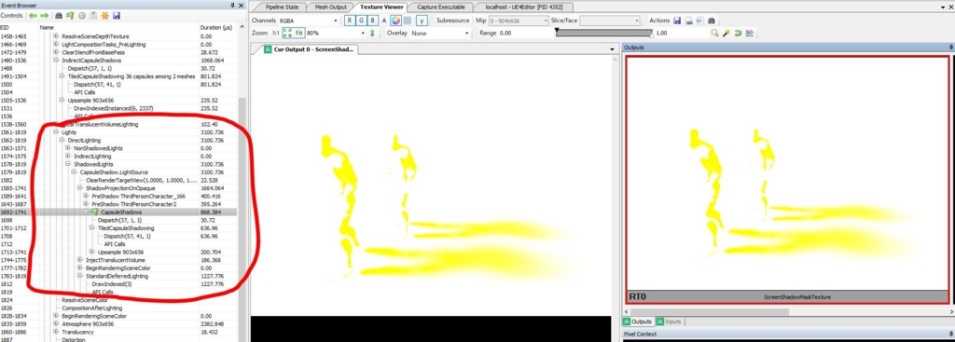Toggle the gamma display button
955x342 pixels.
click(422, 21)
